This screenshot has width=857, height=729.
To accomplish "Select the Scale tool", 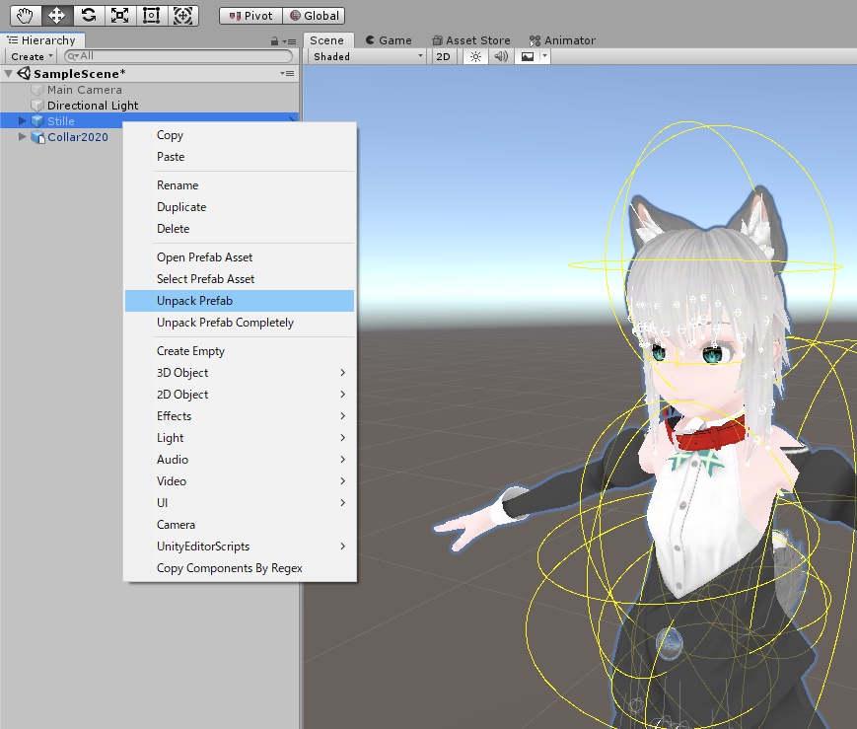I will (x=119, y=16).
